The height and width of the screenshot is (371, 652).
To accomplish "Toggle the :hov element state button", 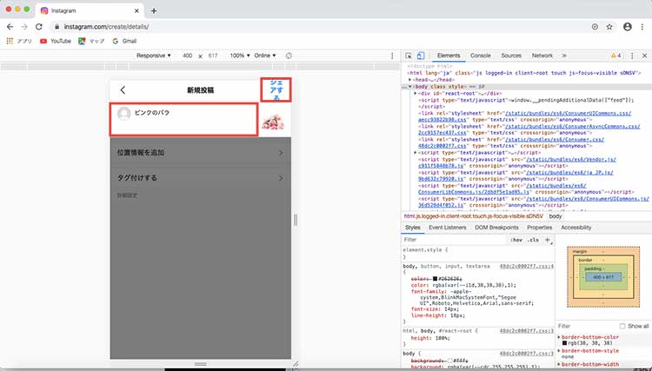I will pyautogui.click(x=516, y=240).
